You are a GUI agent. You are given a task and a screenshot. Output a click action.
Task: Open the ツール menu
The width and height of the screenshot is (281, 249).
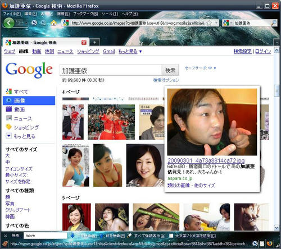tap(110, 14)
